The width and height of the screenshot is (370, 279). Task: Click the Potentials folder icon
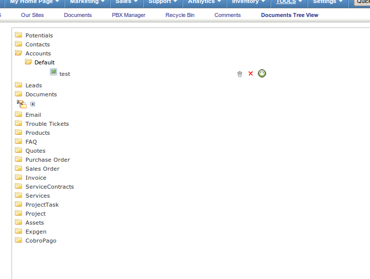(18, 35)
